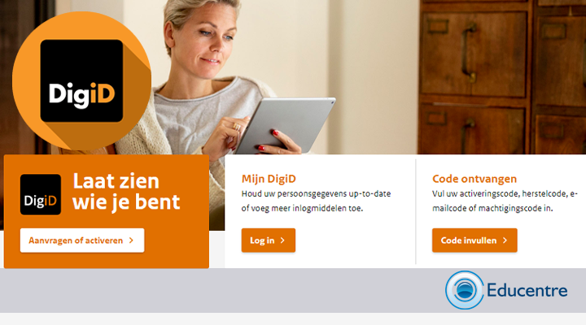Viewport: 586px width, 325px height.
Task: Click the Laat zien wie je bent slogan
Action: point(126,192)
